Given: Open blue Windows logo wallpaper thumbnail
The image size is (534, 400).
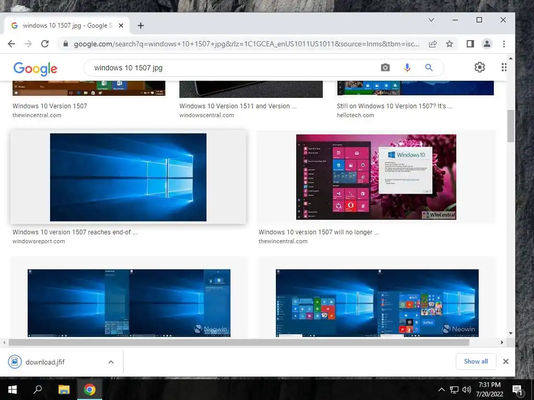Looking at the screenshot, I should [x=128, y=177].
